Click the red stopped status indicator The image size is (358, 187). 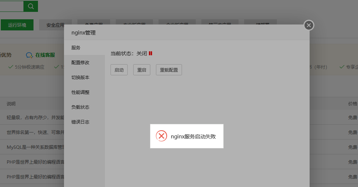[x=150, y=53]
